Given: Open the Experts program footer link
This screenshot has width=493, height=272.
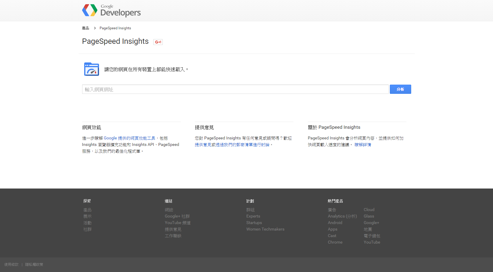Looking at the screenshot, I should [253, 216].
